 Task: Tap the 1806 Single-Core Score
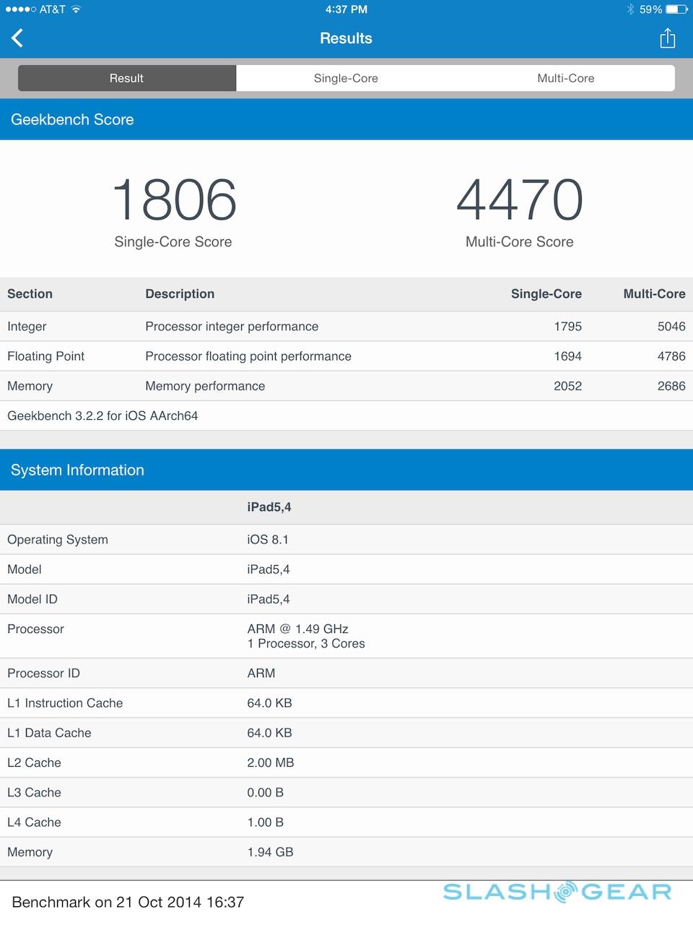[173, 200]
